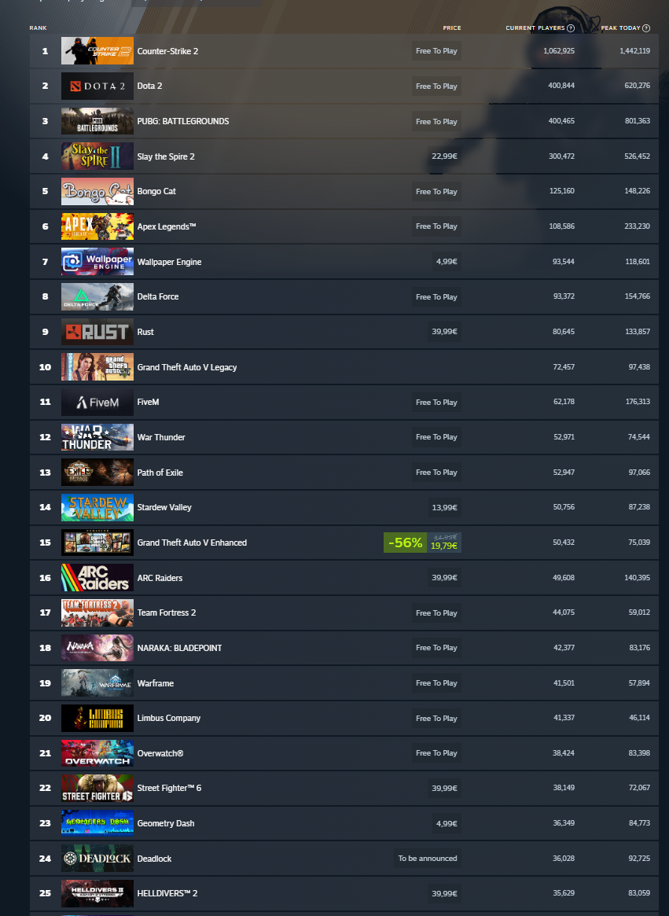Open the Rust game thumbnail

(97, 332)
